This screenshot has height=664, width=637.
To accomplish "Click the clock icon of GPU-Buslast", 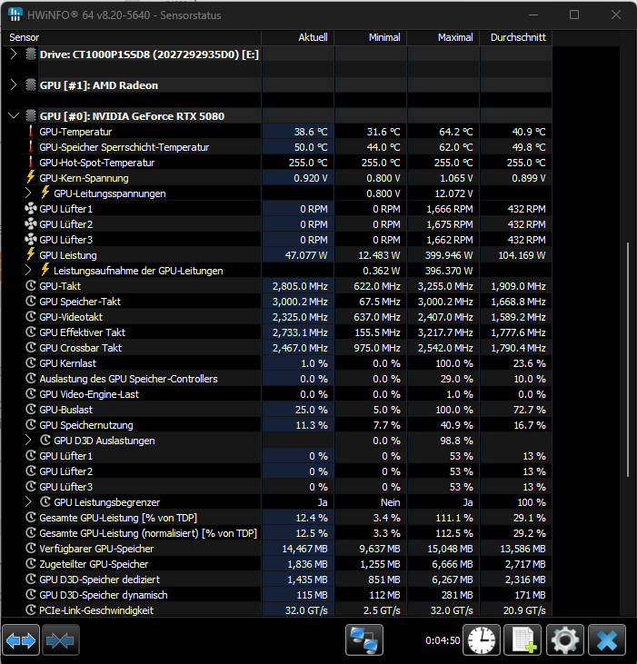I will (31, 409).
